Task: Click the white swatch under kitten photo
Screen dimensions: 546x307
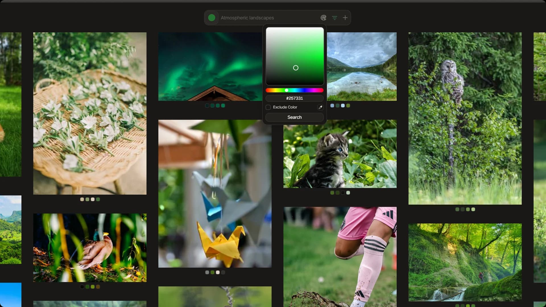Action: coord(348,193)
